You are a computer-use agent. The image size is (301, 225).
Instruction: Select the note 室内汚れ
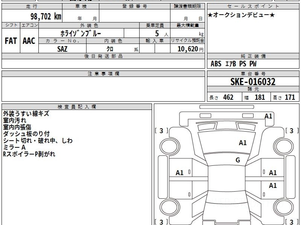[x=15, y=120]
